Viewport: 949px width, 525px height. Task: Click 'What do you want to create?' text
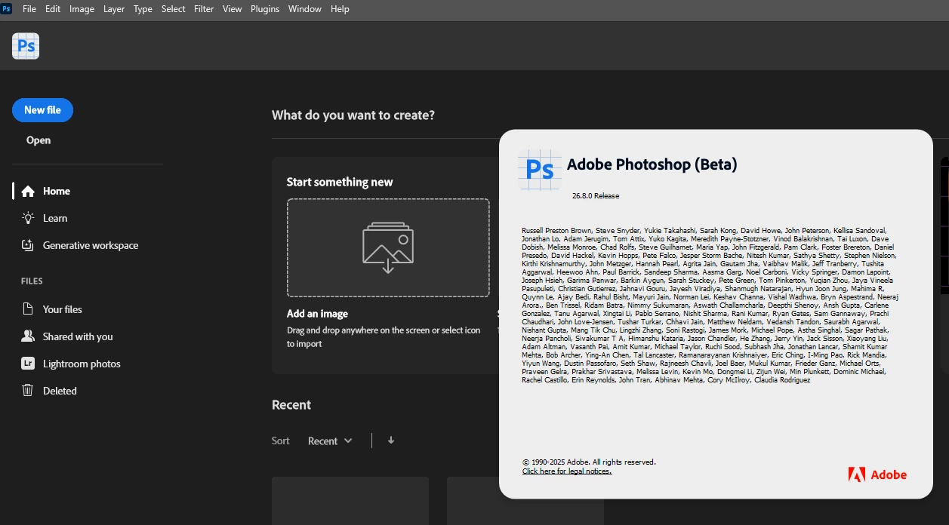click(353, 115)
